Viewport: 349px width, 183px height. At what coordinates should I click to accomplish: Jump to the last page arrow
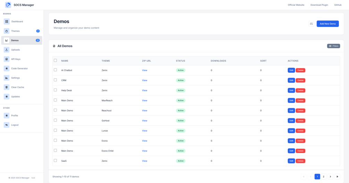click(337, 177)
